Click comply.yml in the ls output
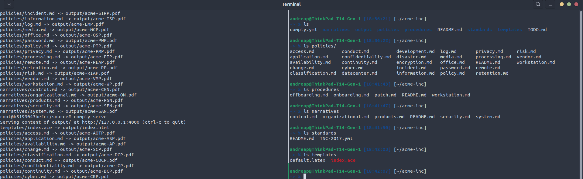 coord(303,30)
